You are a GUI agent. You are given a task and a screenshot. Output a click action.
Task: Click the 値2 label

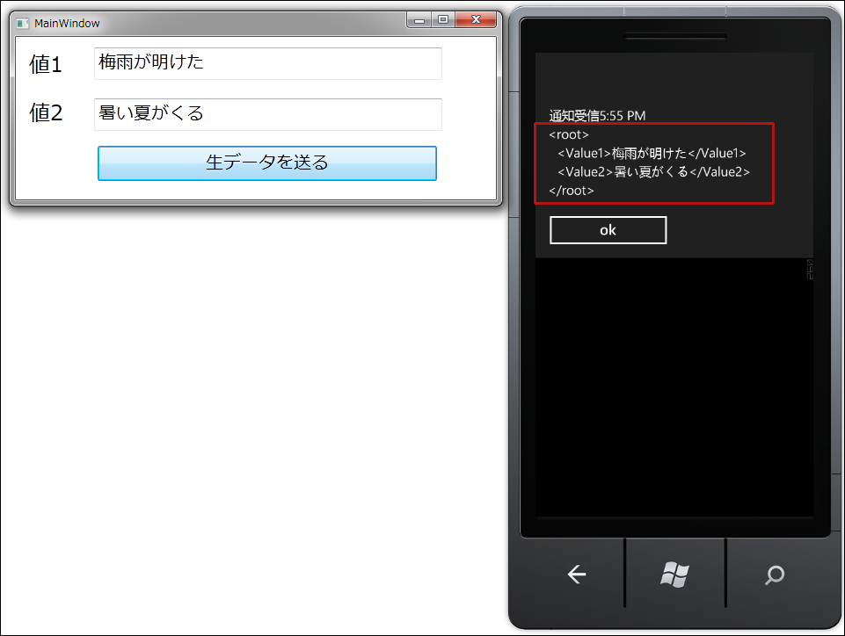pos(46,113)
